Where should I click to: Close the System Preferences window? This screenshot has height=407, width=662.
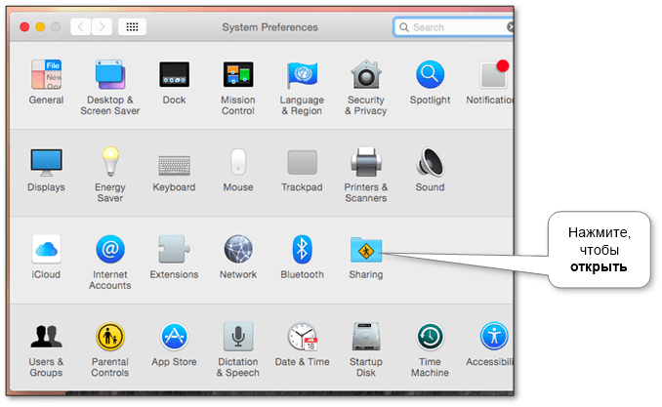[24, 27]
